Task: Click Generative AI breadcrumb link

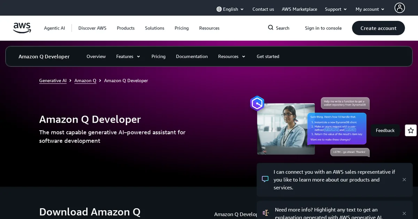Action: click(53, 81)
